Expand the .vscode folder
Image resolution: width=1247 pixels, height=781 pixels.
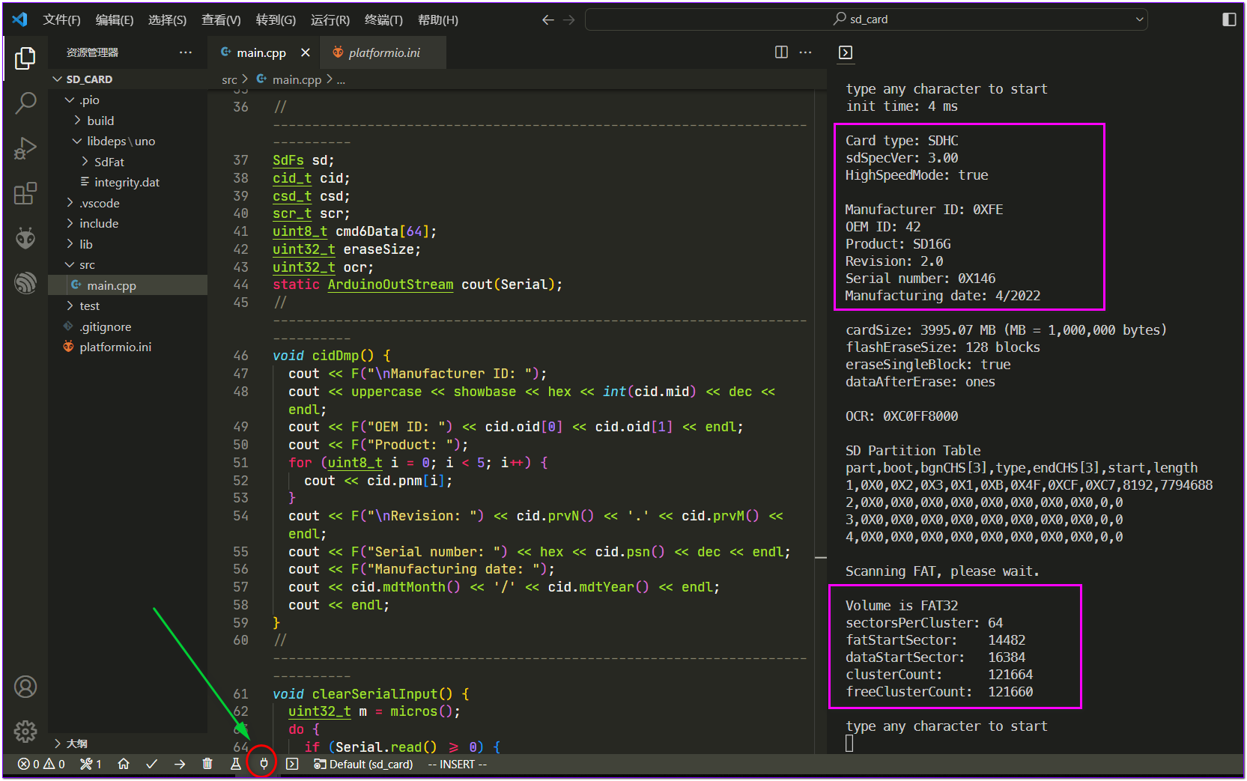[x=127, y=203]
